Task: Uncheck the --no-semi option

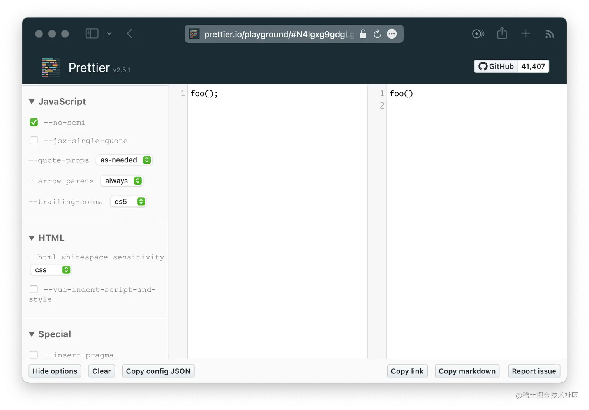Action: pos(34,122)
